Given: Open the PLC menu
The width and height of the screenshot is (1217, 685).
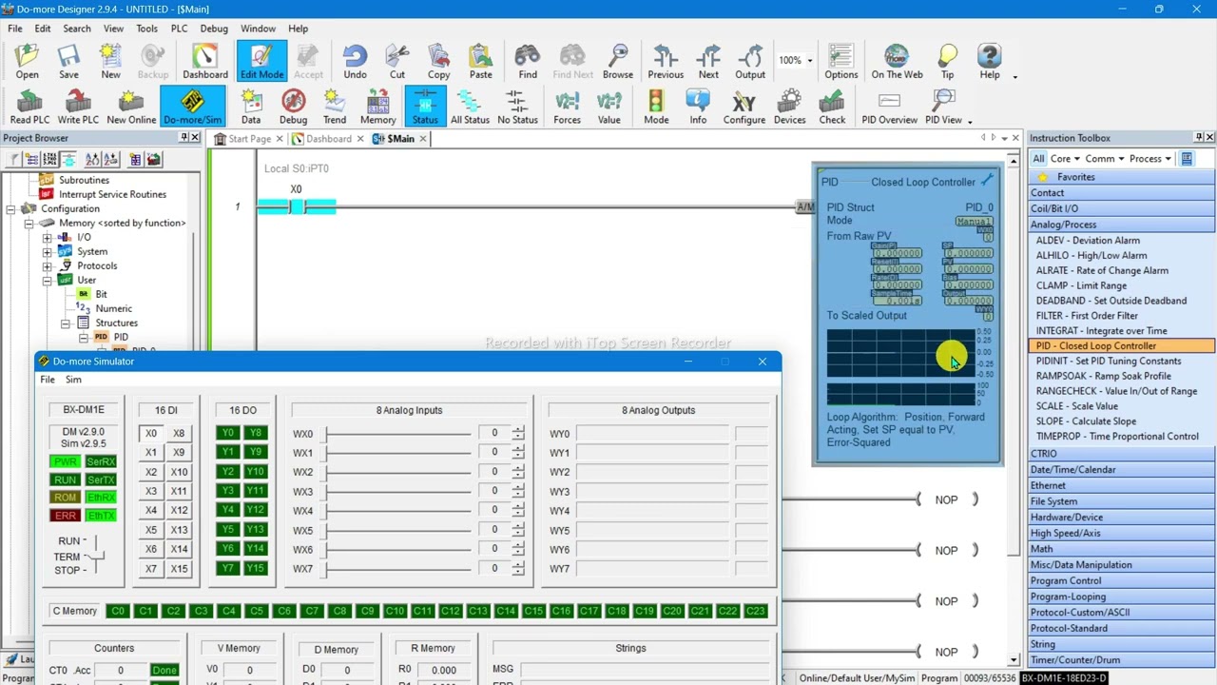Looking at the screenshot, I should 179,29.
